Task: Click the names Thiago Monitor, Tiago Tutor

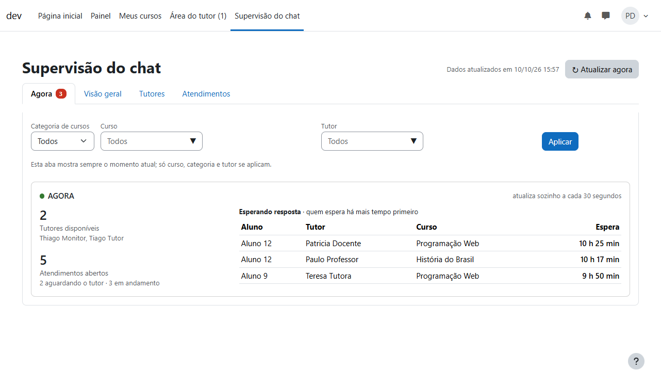Action: tap(81, 238)
